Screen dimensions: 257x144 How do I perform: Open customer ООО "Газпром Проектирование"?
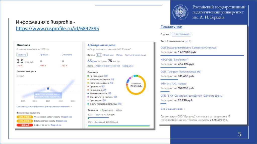click(x=181, y=72)
